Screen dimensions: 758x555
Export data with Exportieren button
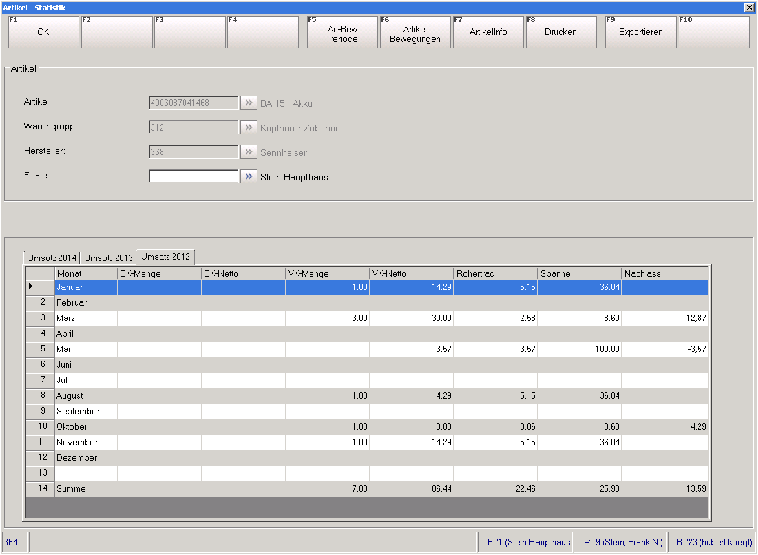pyautogui.click(x=640, y=32)
